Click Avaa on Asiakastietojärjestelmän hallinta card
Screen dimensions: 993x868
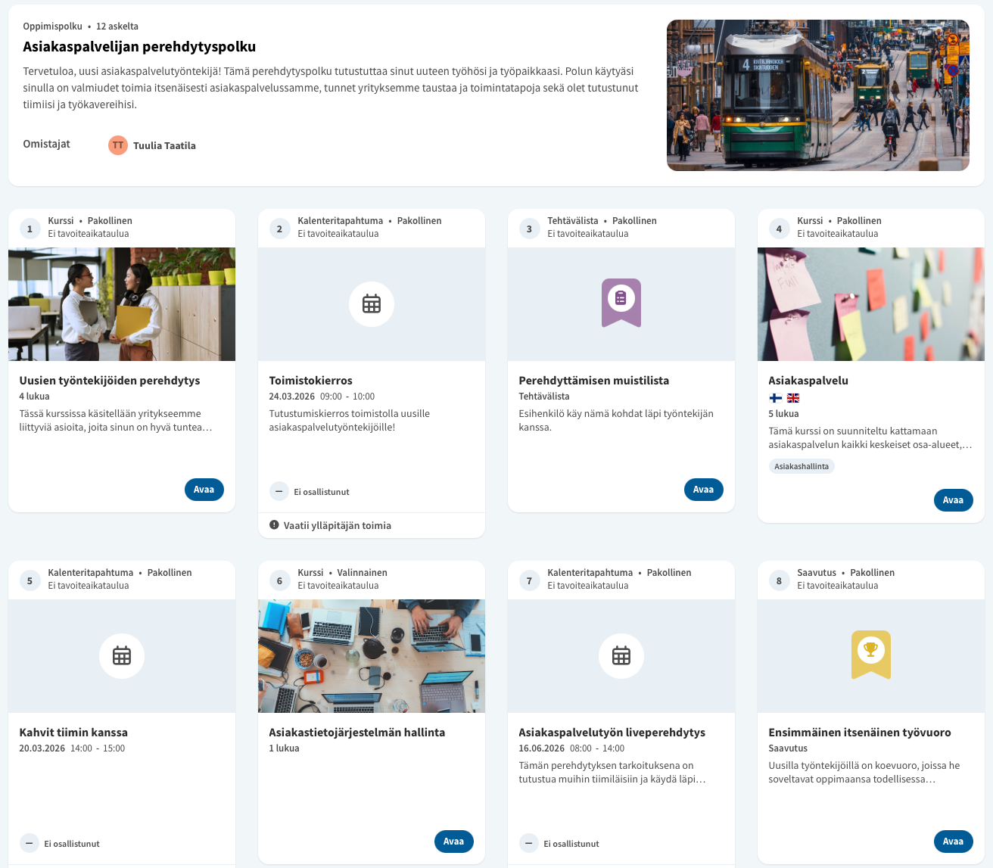pos(454,842)
